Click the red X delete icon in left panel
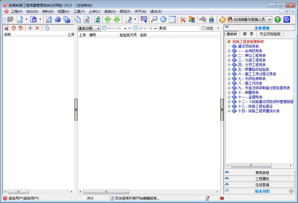298x203 pixels. [x=38, y=28]
